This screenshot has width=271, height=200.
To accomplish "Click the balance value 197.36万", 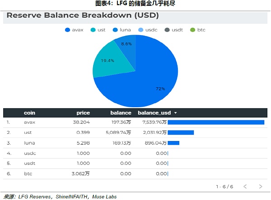I will click(121, 122).
